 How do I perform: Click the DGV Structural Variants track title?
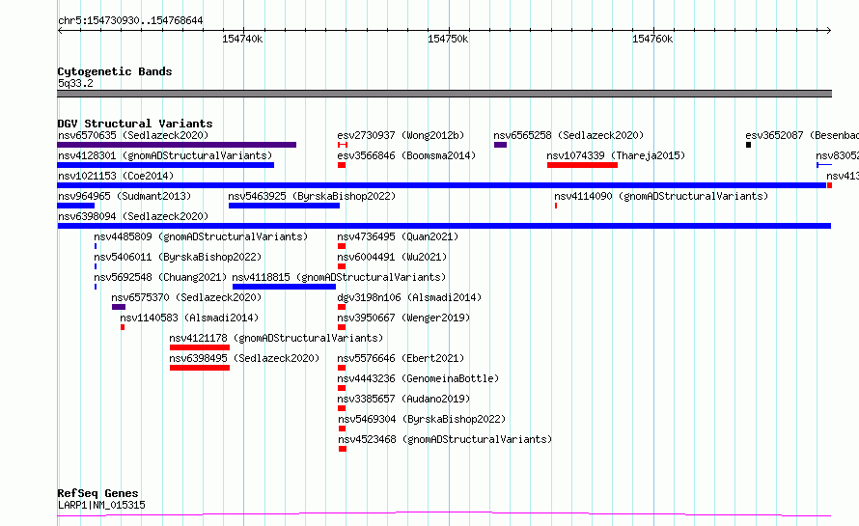135,124
